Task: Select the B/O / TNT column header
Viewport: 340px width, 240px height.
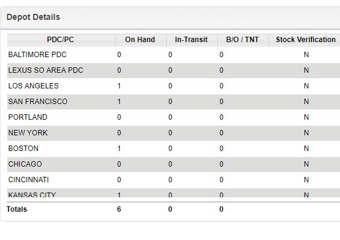Action: click(x=243, y=40)
